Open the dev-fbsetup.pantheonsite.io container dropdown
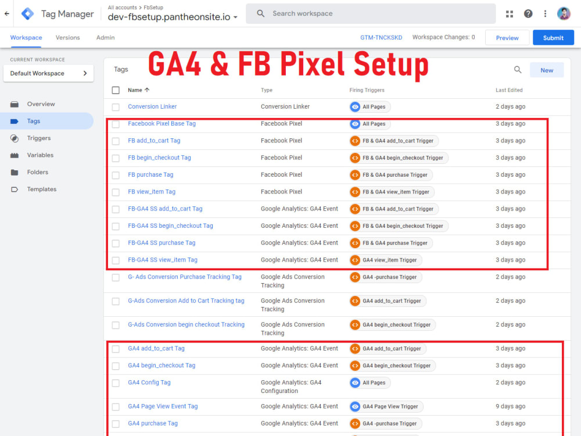 click(x=173, y=17)
